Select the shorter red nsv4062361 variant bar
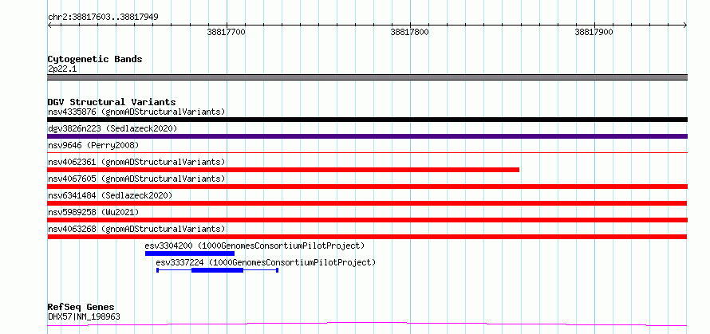710x334 pixels. pos(283,170)
